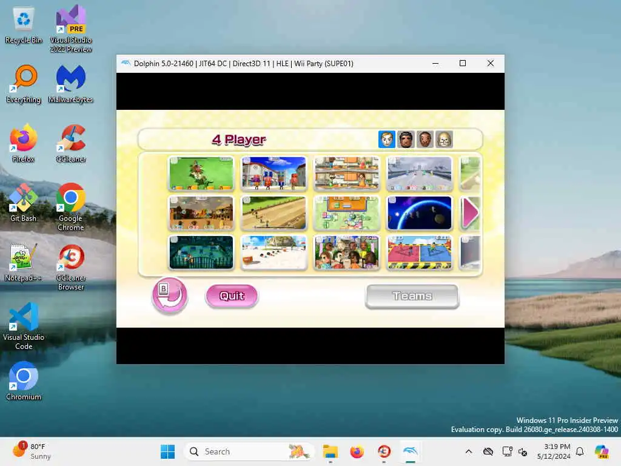Select the green dinosaur minigame thumbnail

point(201,174)
